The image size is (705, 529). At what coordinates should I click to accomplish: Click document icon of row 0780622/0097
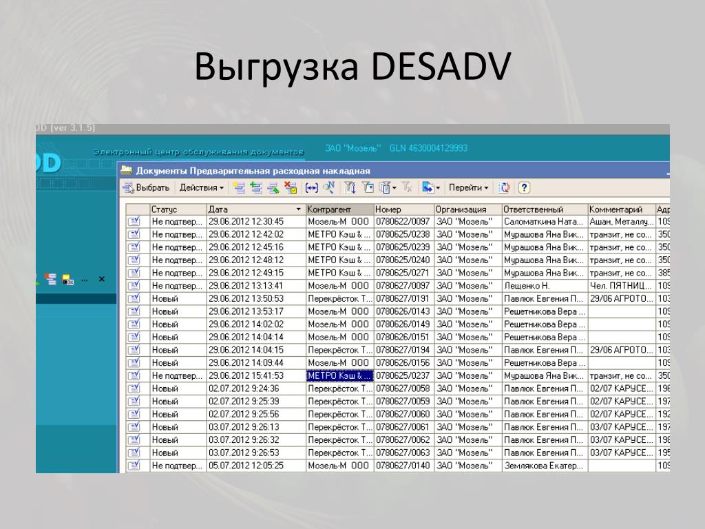point(134,221)
